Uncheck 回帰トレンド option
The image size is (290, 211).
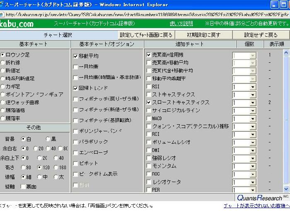pyautogui.click(x=75, y=88)
